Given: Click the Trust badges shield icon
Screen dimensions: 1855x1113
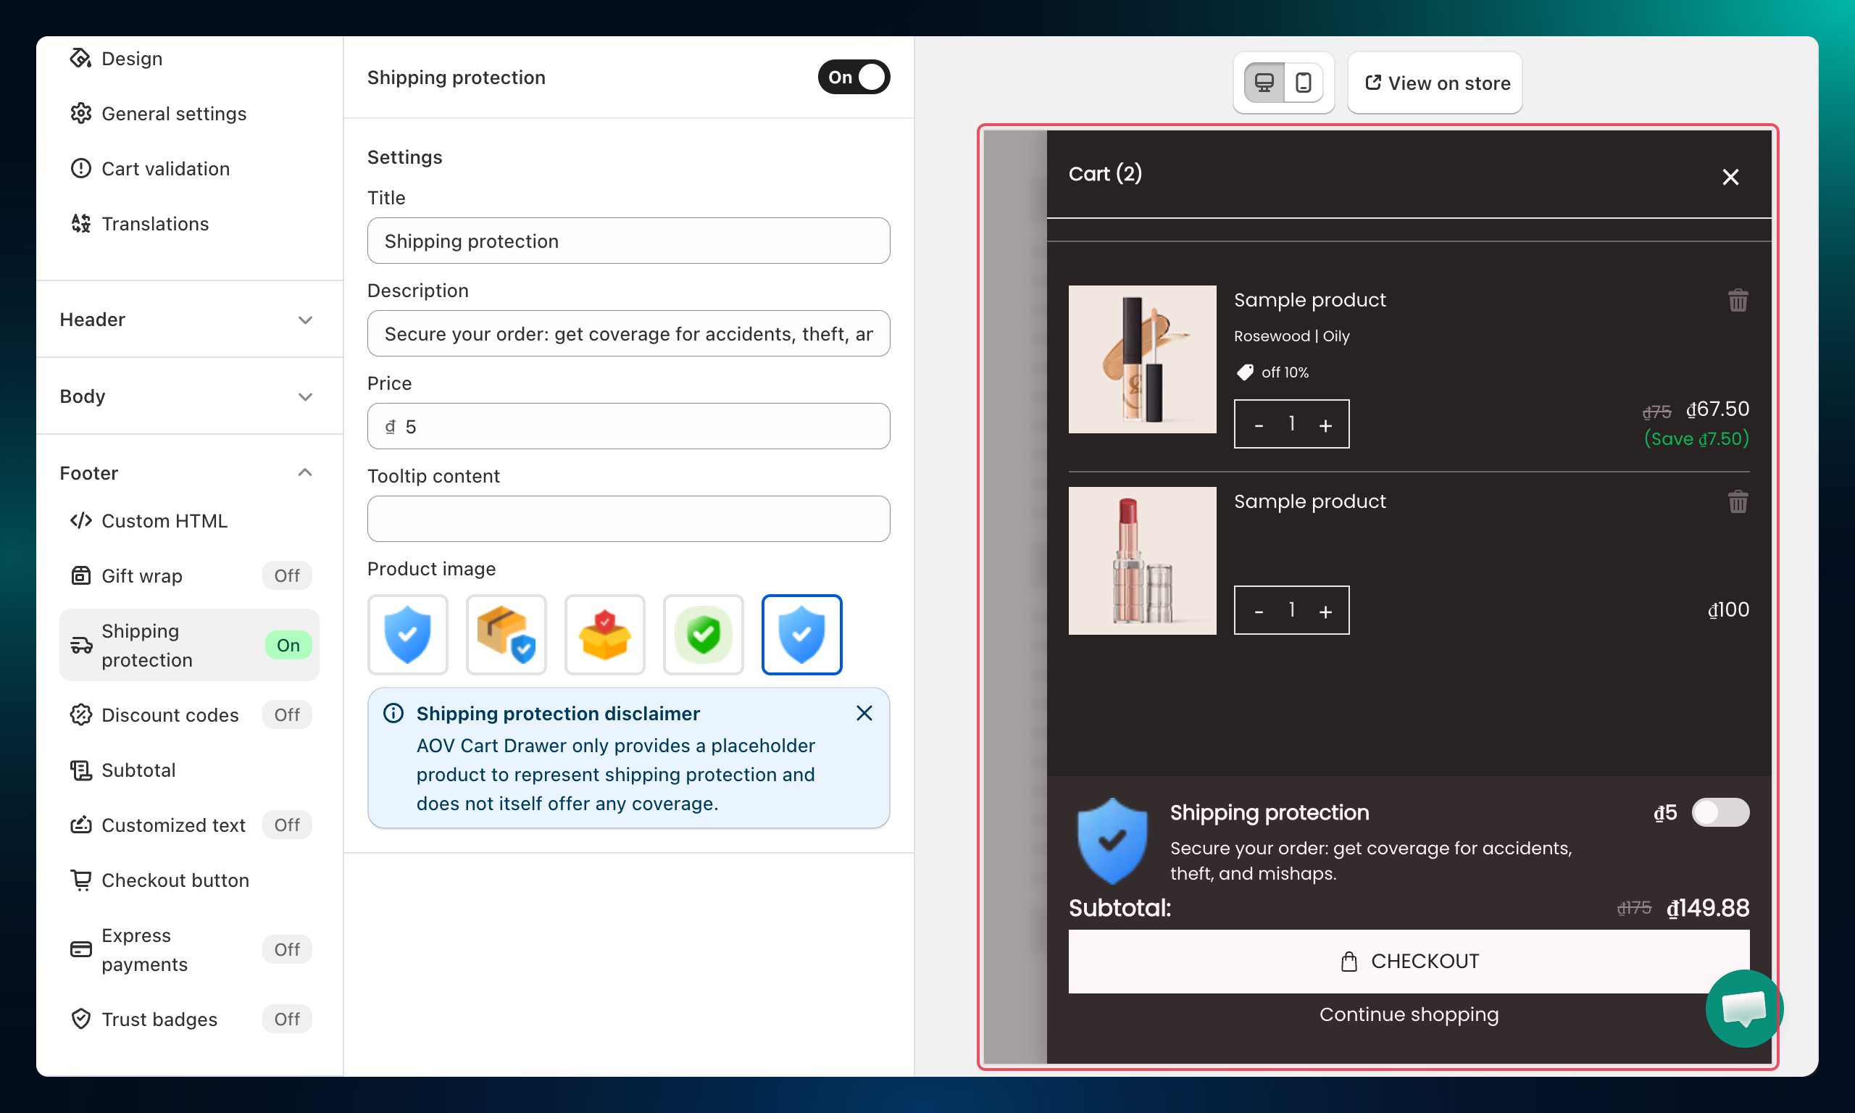Looking at the screenshot, I should pyautogui.click(x=80, y=1020).
